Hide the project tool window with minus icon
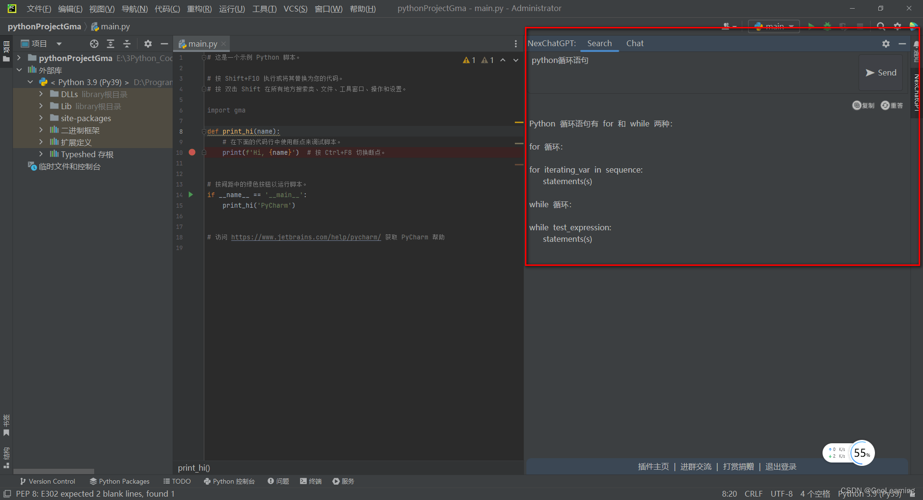923x500 pixels. [164, 44]
